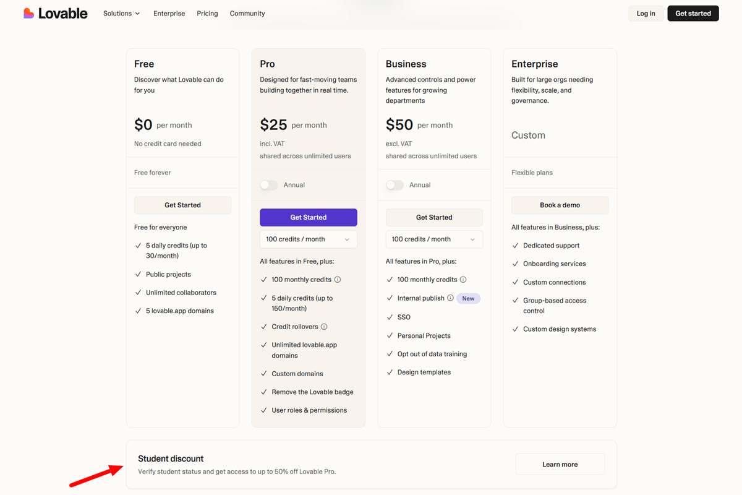Click info icon next to Internal publish

[450, 298]
